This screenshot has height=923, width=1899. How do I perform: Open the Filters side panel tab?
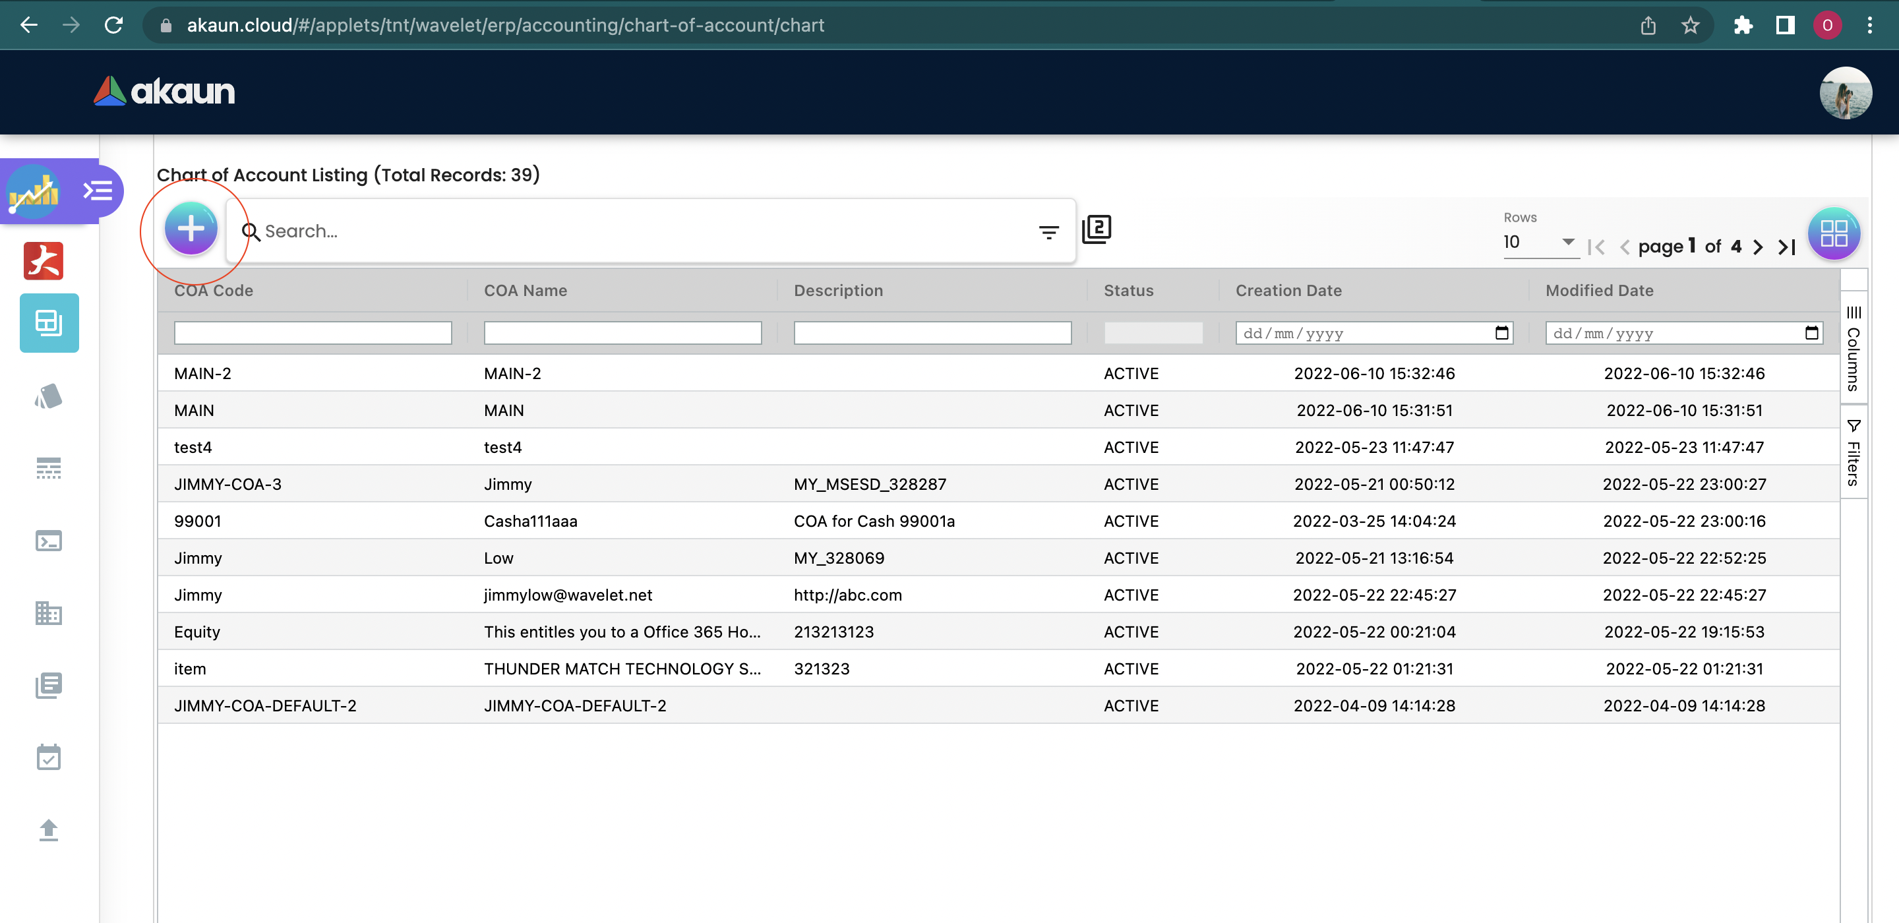click(1854, 453)
